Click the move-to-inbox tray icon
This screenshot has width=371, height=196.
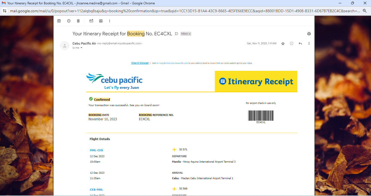(x=101, y=21)
